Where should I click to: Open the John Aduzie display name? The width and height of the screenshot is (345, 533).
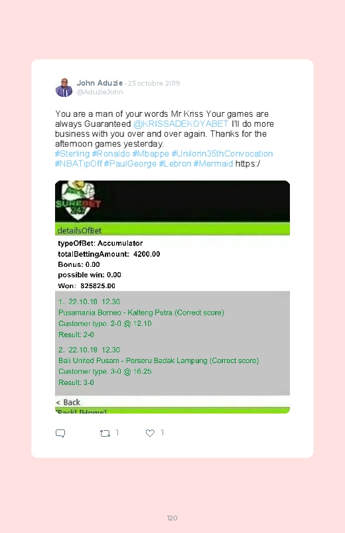coord(100,83)
